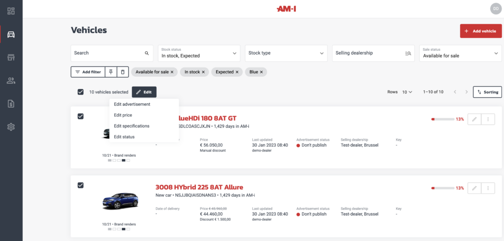The image size is (504, 241).
Task: Open the dashboard icon in sidebar
Action: tap(11, 11)
